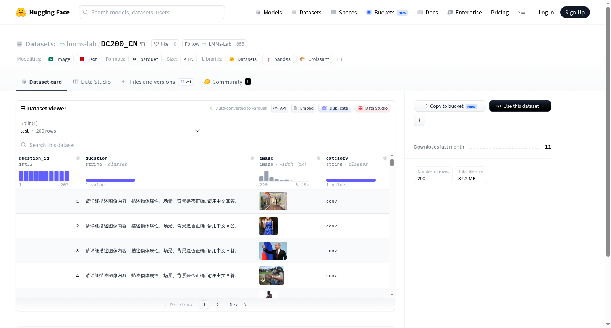Screen dimensions: 611x328
Task: Sort by the category column arrows
Action: point(385,158)
